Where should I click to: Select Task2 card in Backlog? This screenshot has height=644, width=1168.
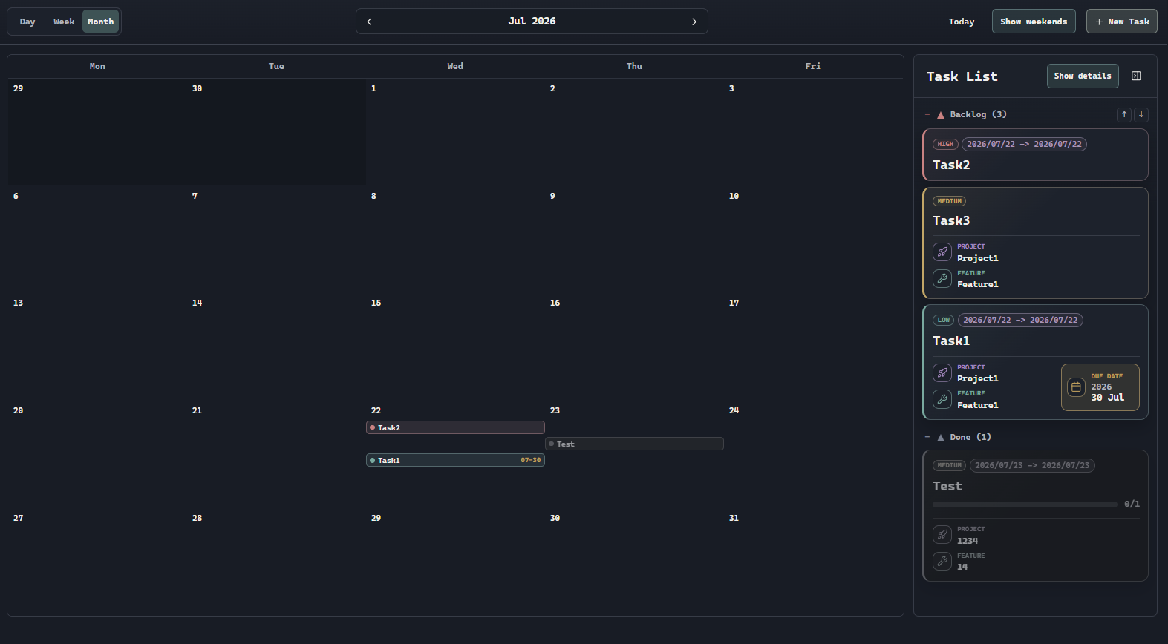[x=1035, y=155]
